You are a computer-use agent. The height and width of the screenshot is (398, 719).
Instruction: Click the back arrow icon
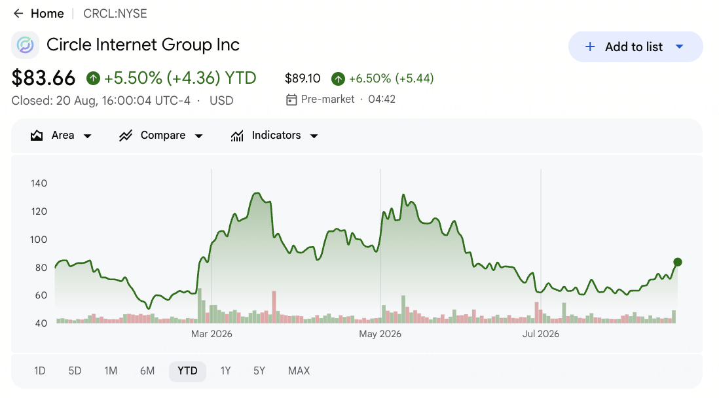pyautogui.click(x=18, y=14)
